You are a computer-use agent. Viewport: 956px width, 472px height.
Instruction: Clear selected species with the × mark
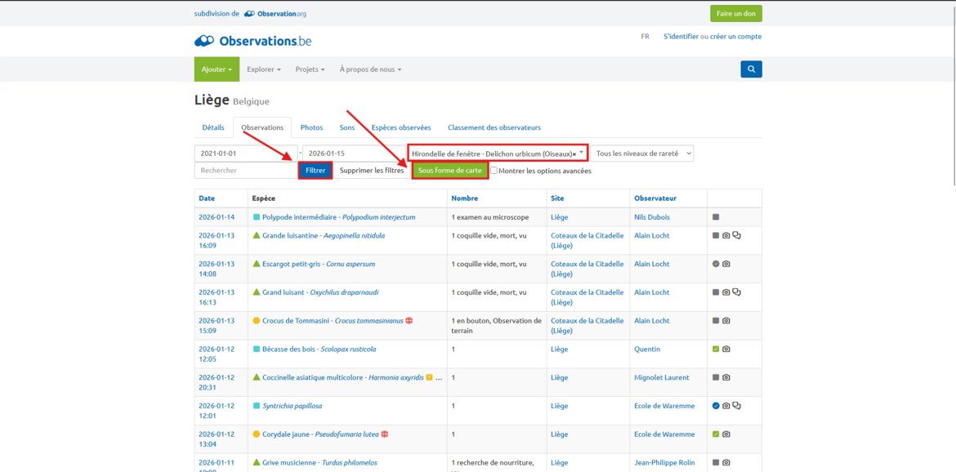[x=574, y=154]
